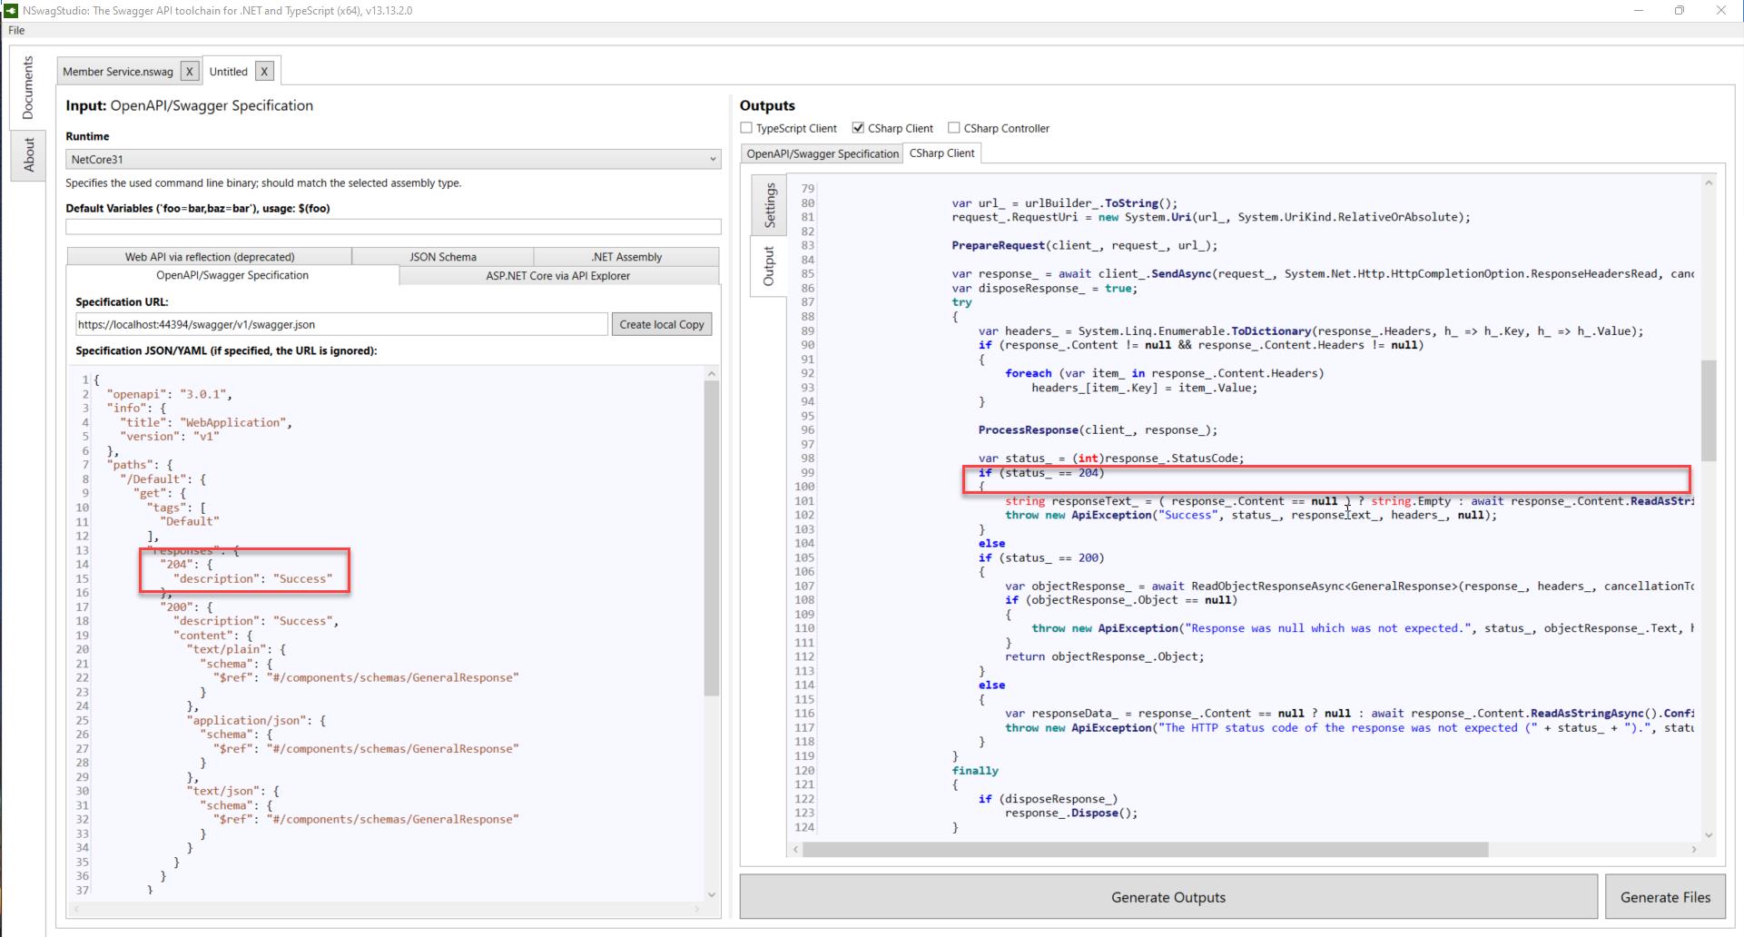Click the "return objectResponse_.Object;" code line

[x=1104, y=656]
